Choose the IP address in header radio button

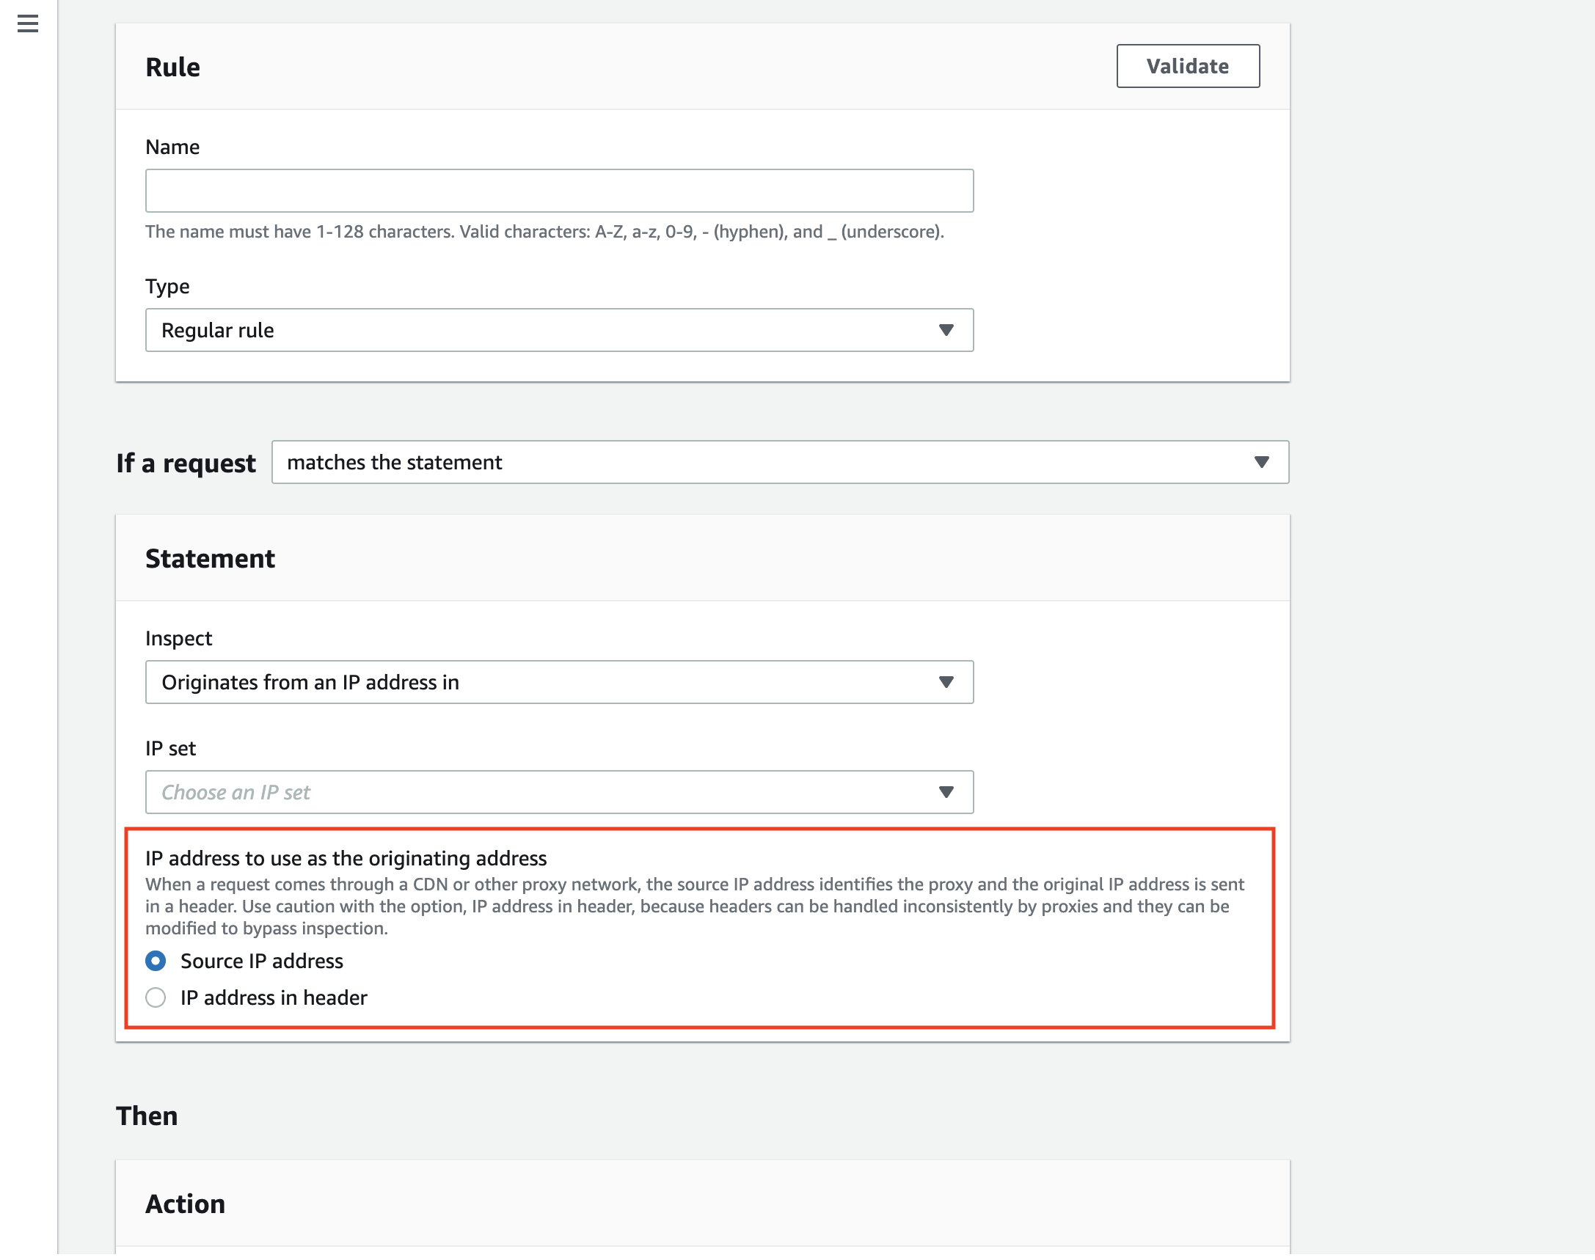(x=156, y=997)
